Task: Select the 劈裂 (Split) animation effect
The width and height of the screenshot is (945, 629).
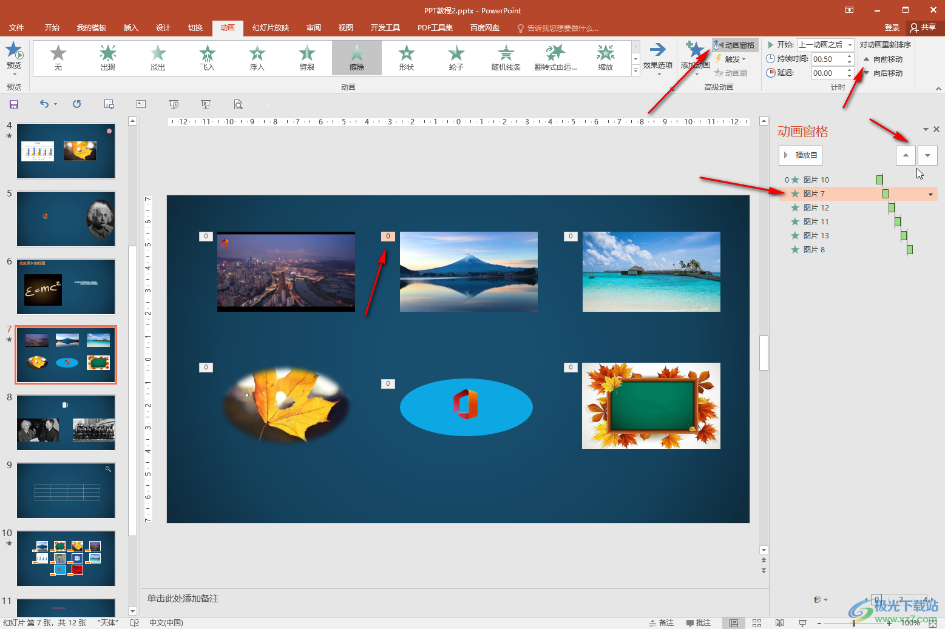Action: coord(307,58)
